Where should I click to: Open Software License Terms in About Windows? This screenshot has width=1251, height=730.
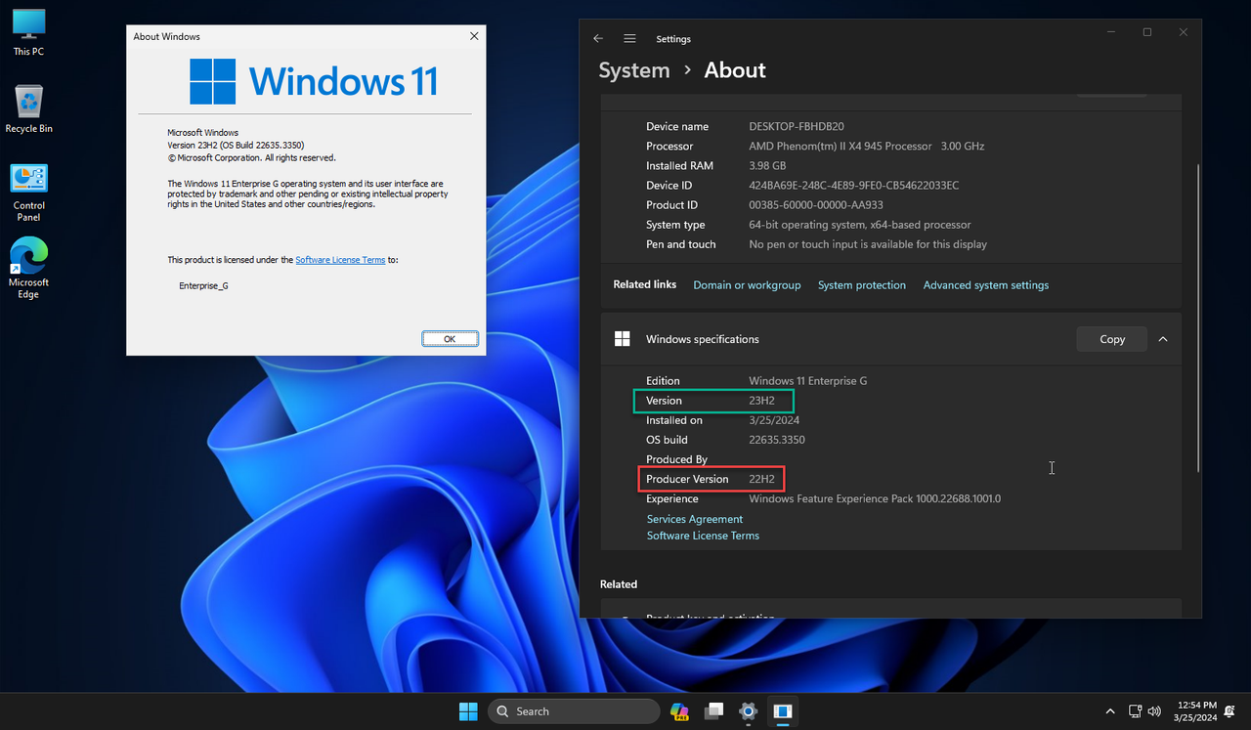coord(340,260)
